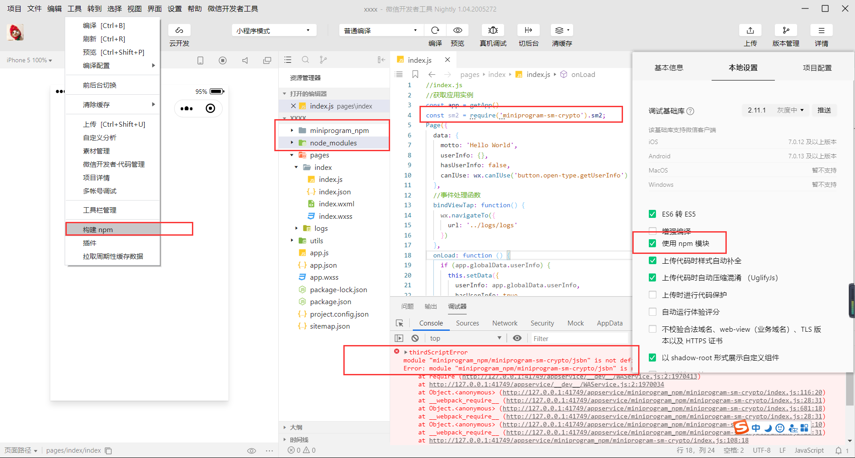The width and height of the screenshot is (855, 458).
Task: Switch to the 项目配置 tab
Action: tap(817, 68)
